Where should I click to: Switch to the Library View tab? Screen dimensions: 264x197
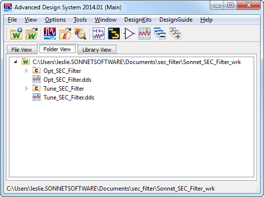pos(97,50)
